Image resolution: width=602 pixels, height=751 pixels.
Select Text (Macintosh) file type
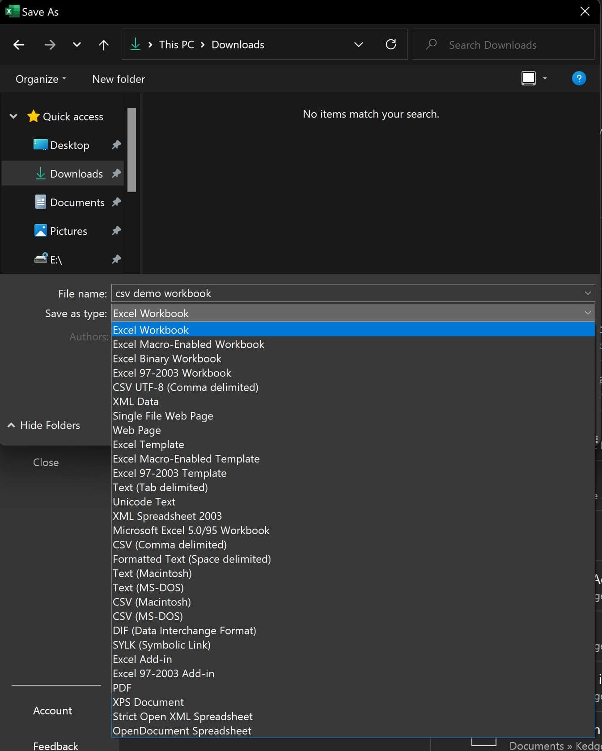click(x=353, y=573)
